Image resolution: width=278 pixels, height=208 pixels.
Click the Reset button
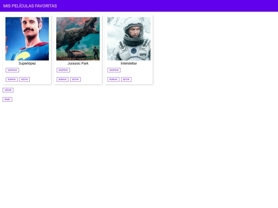point(7,100)
